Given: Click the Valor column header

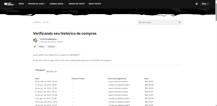Looking at the screenshot, I should click(146, 79).
